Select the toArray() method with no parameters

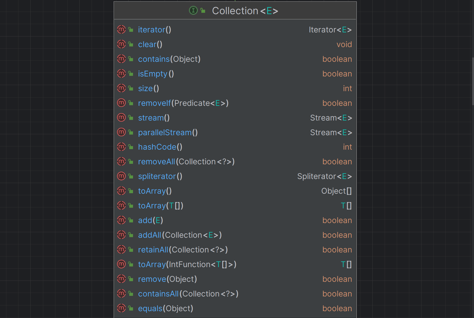tap(155, 191)
